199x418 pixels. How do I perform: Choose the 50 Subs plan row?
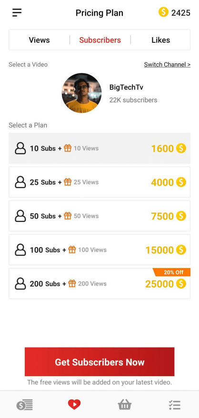(99, 216)
